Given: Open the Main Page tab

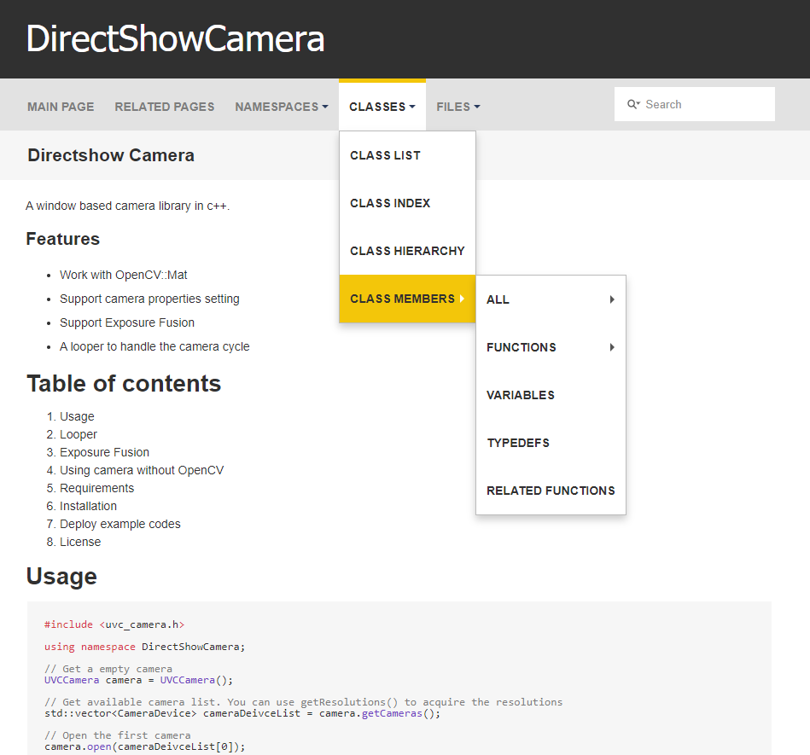Looking at the screenshot, I should [x=61, y=107].
